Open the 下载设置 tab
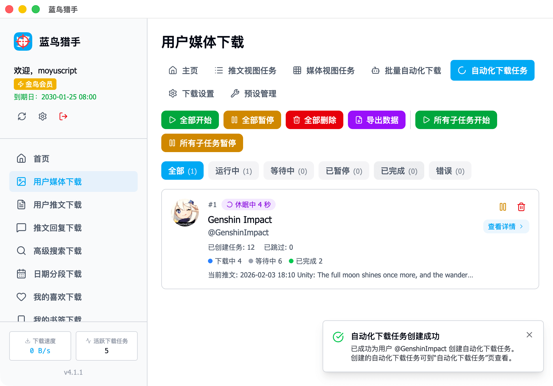The width and height of the screenshot is (553, 386). [x=192, y=94]
